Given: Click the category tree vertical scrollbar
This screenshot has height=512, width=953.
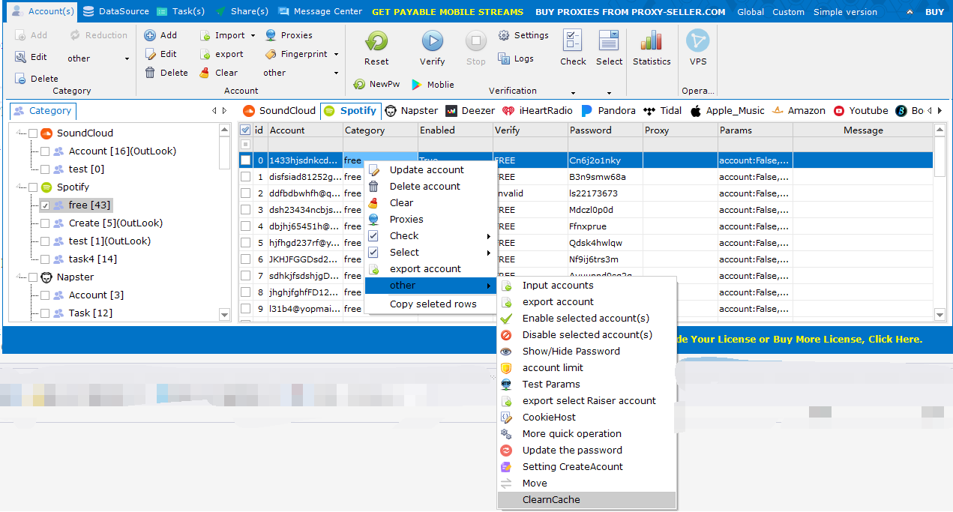Looking at the screenshot, I should (224, 223).
